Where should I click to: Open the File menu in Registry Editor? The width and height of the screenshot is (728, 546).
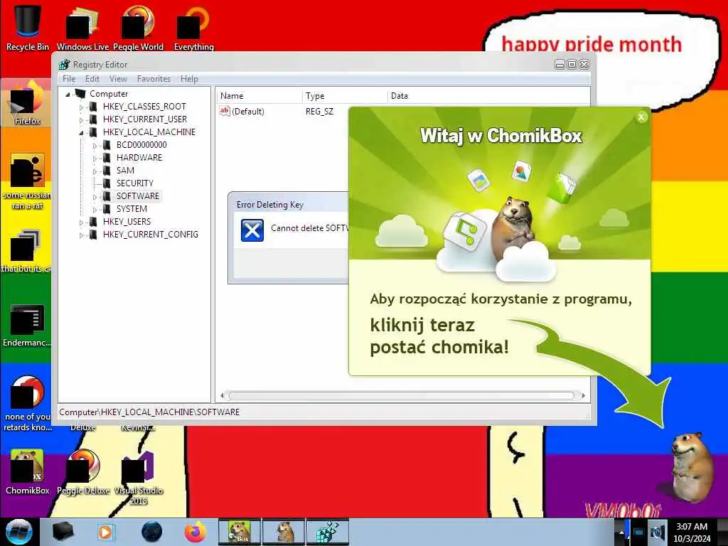click(x=69, y=79)
